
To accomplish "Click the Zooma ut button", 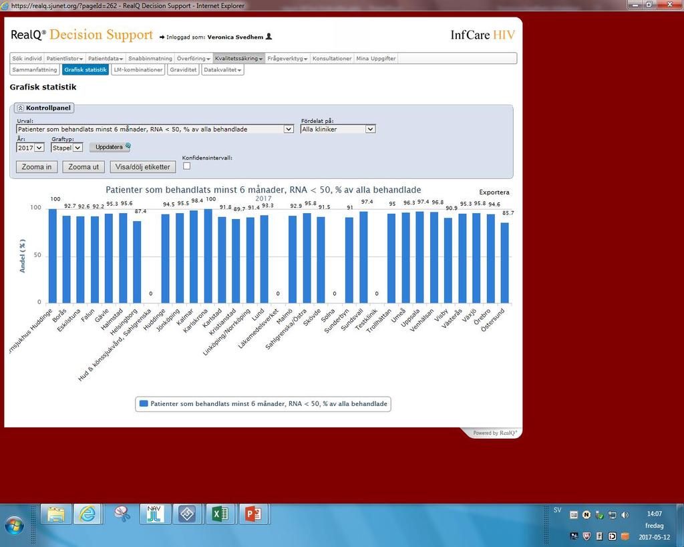I will pos(83,166).
